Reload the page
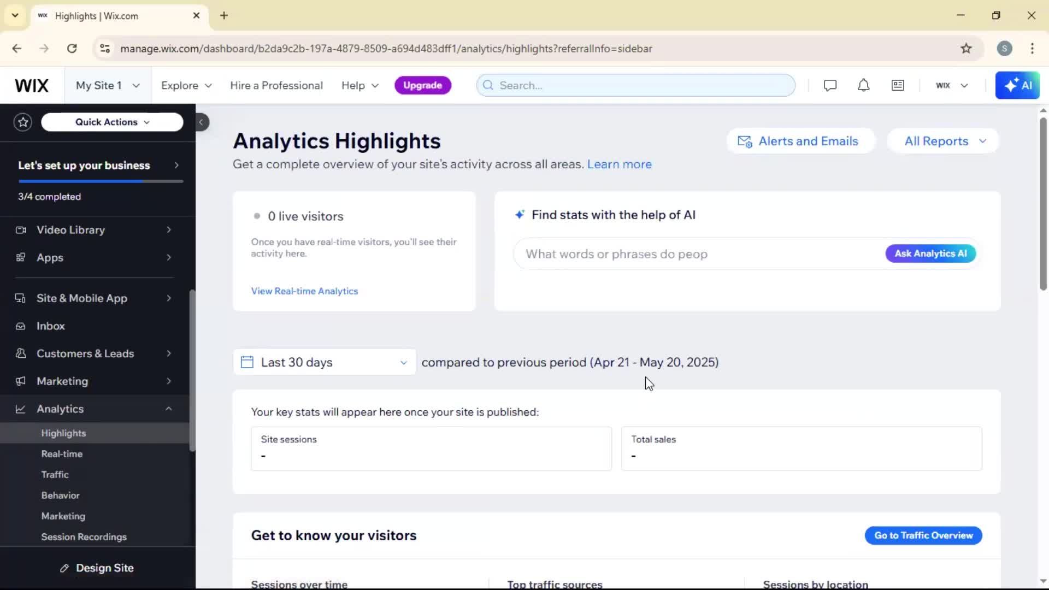This screenshot has height=590, width=1049. pyautogui.click(x=72, y=49)
